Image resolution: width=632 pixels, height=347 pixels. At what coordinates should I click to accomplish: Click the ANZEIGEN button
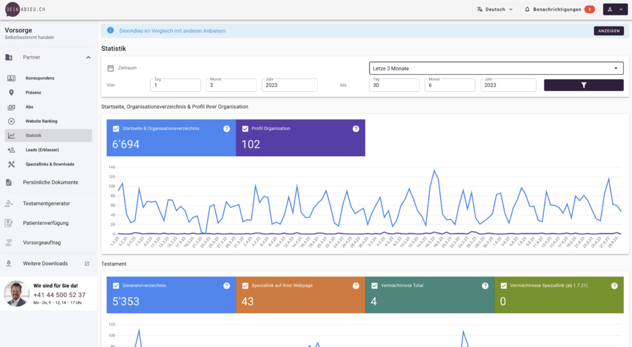(x=608, y=30)
